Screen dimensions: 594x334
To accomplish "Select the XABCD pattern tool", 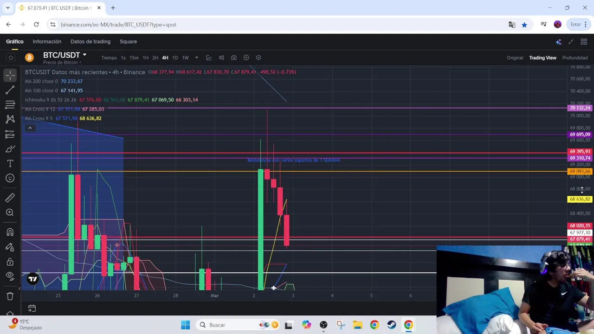I will point(10,119).
